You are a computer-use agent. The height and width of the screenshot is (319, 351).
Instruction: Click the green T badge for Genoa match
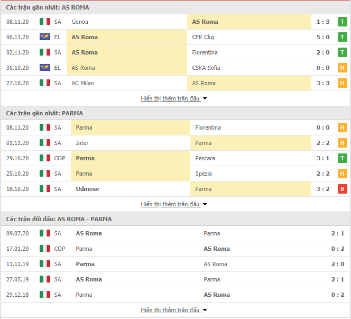[x=342, y=22]
